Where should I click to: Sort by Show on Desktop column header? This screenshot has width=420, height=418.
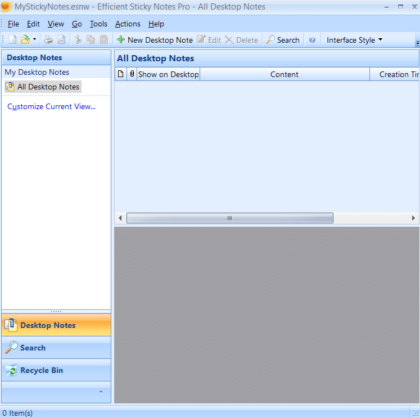click(x=168, y=74)
